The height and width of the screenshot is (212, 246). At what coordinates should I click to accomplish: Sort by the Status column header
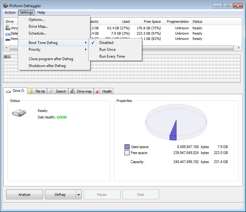(x=197, y=22)
